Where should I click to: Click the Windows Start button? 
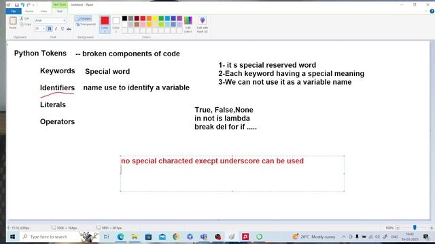[x=12, y=237]
